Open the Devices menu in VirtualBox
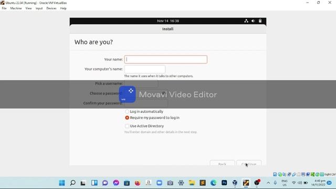 point(51,8)
